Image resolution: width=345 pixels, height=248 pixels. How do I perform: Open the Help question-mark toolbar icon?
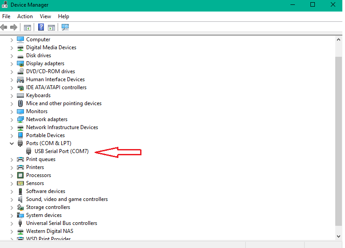click(41, 28)
